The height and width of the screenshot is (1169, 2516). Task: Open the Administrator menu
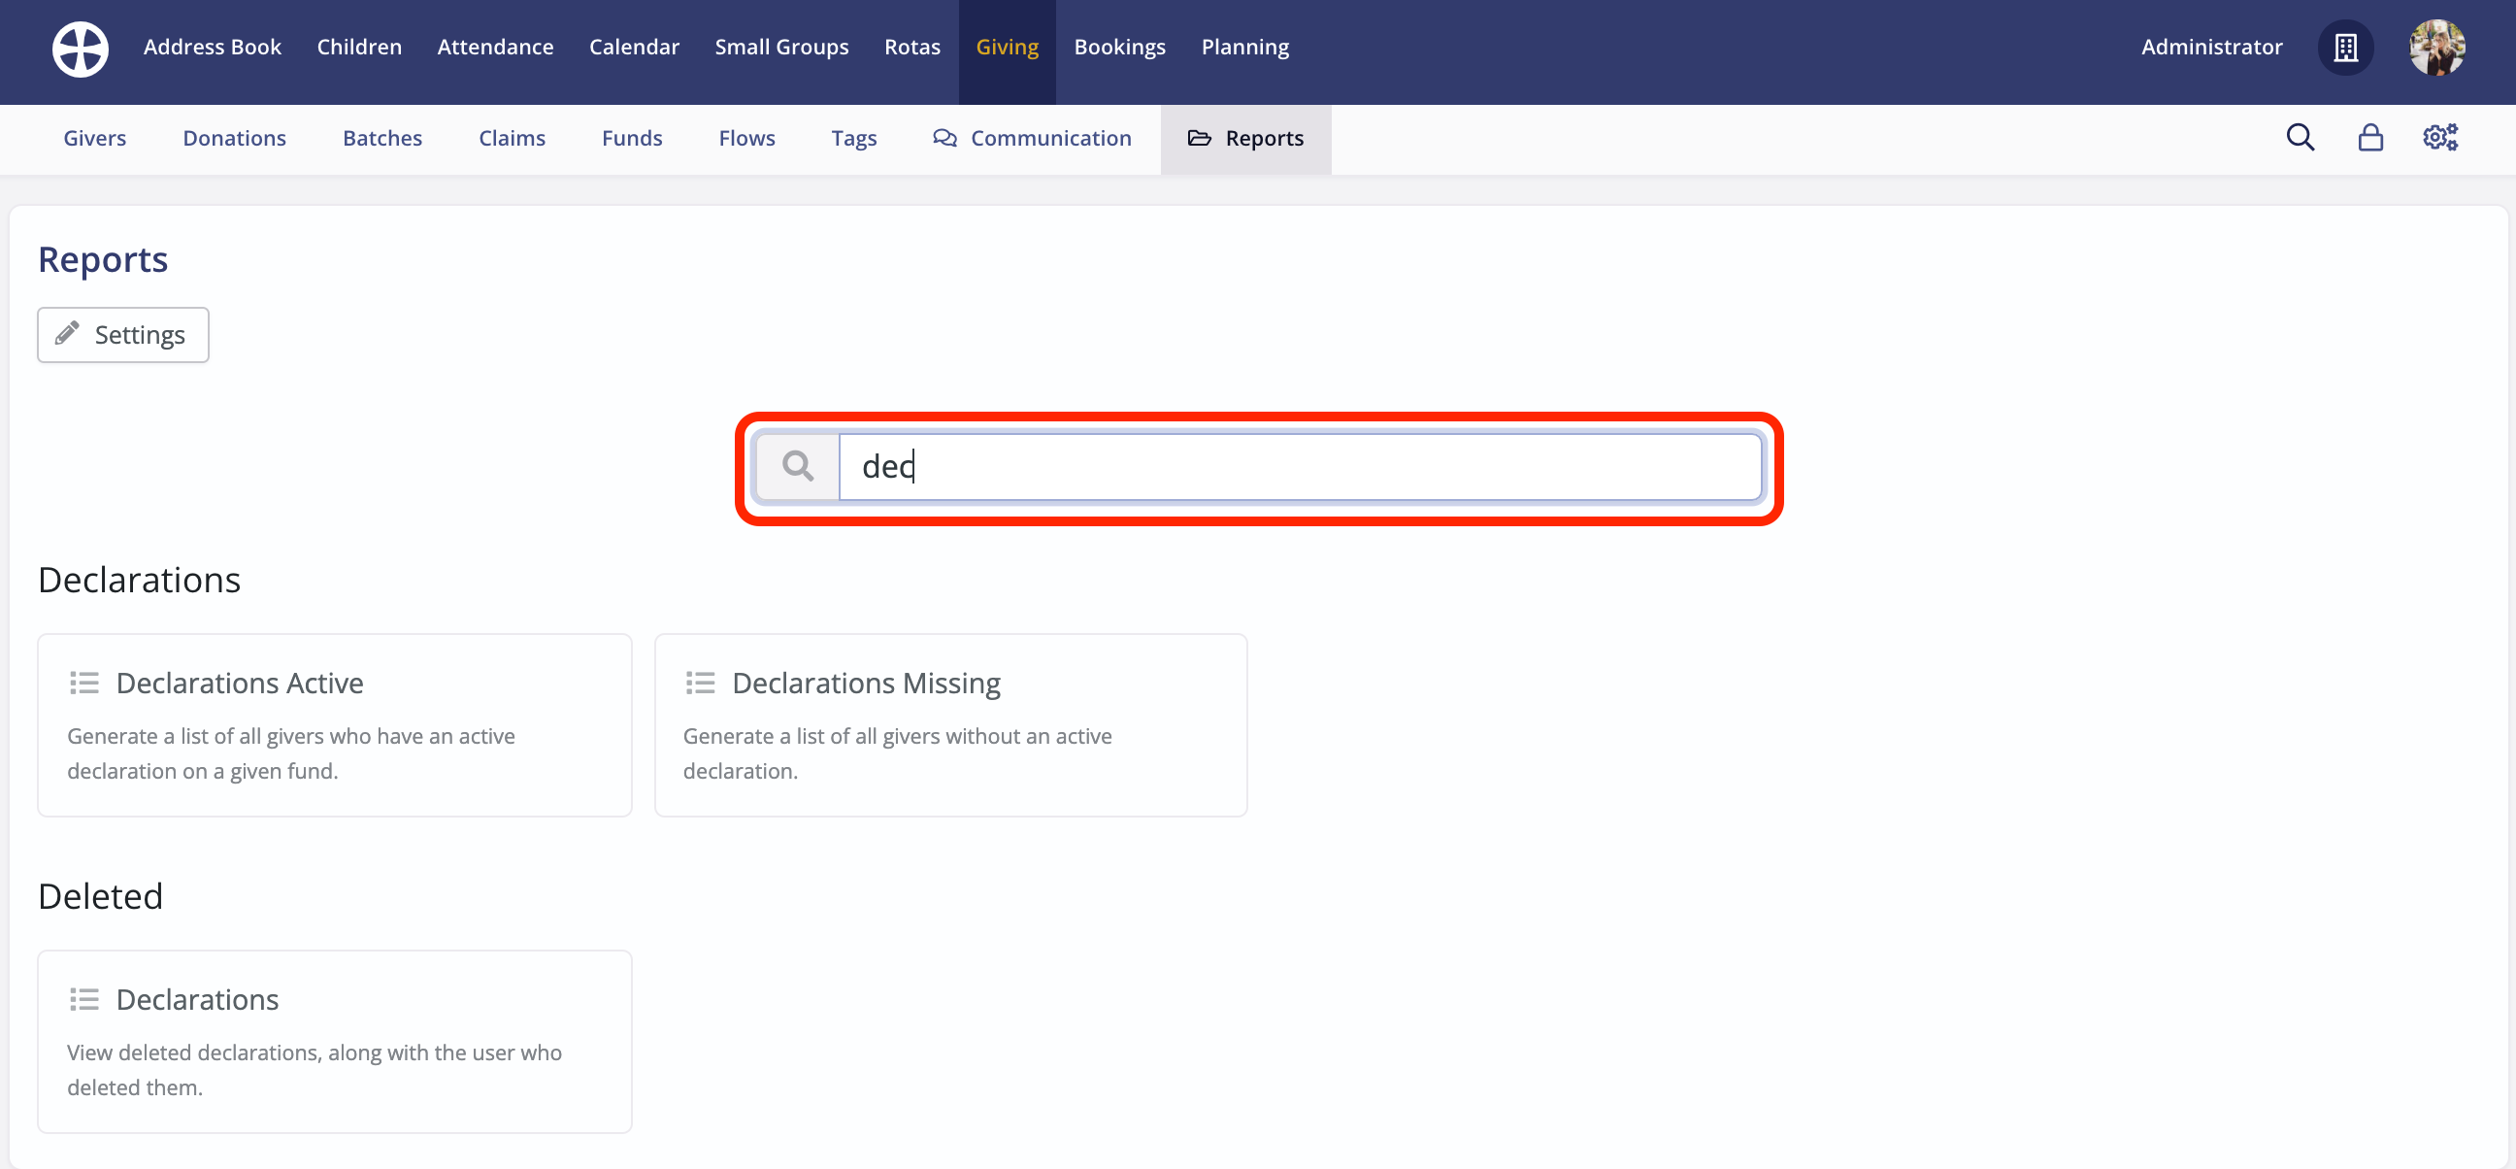(x=2211, y=47)
